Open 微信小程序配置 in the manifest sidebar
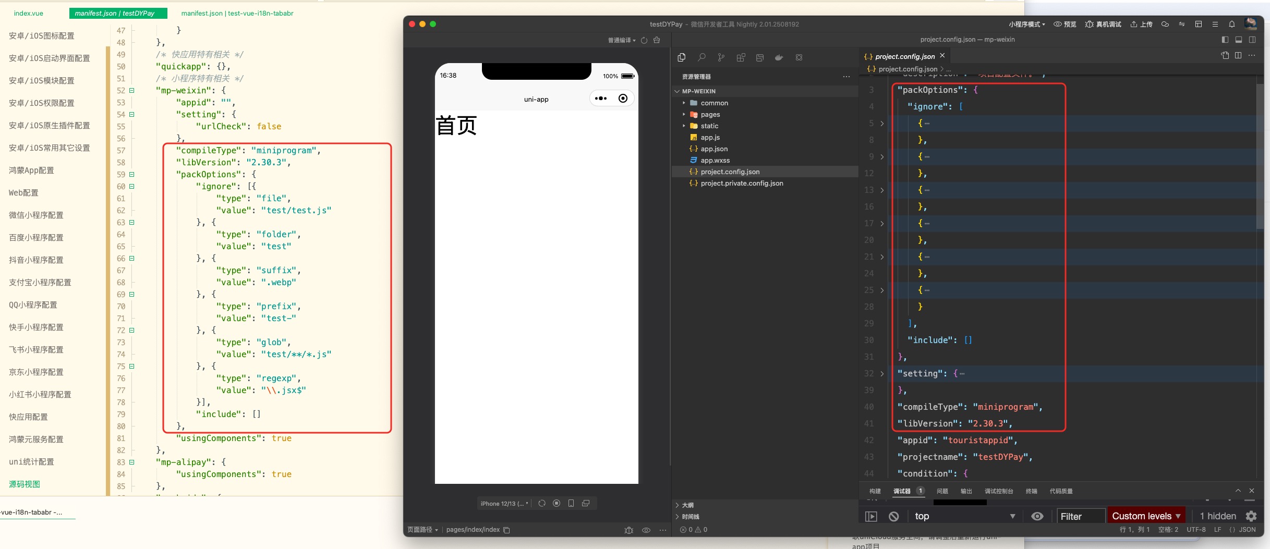Viewport: 1270px width, 549px height. point(36,215)
